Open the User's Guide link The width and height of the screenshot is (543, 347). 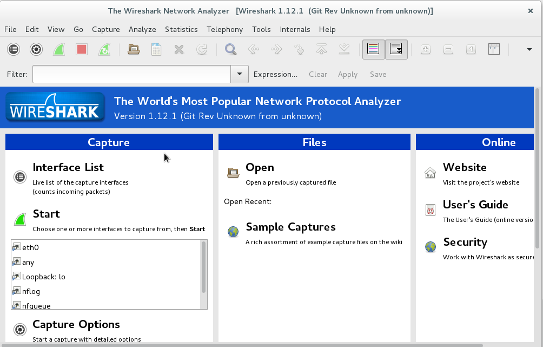(475, 205)
